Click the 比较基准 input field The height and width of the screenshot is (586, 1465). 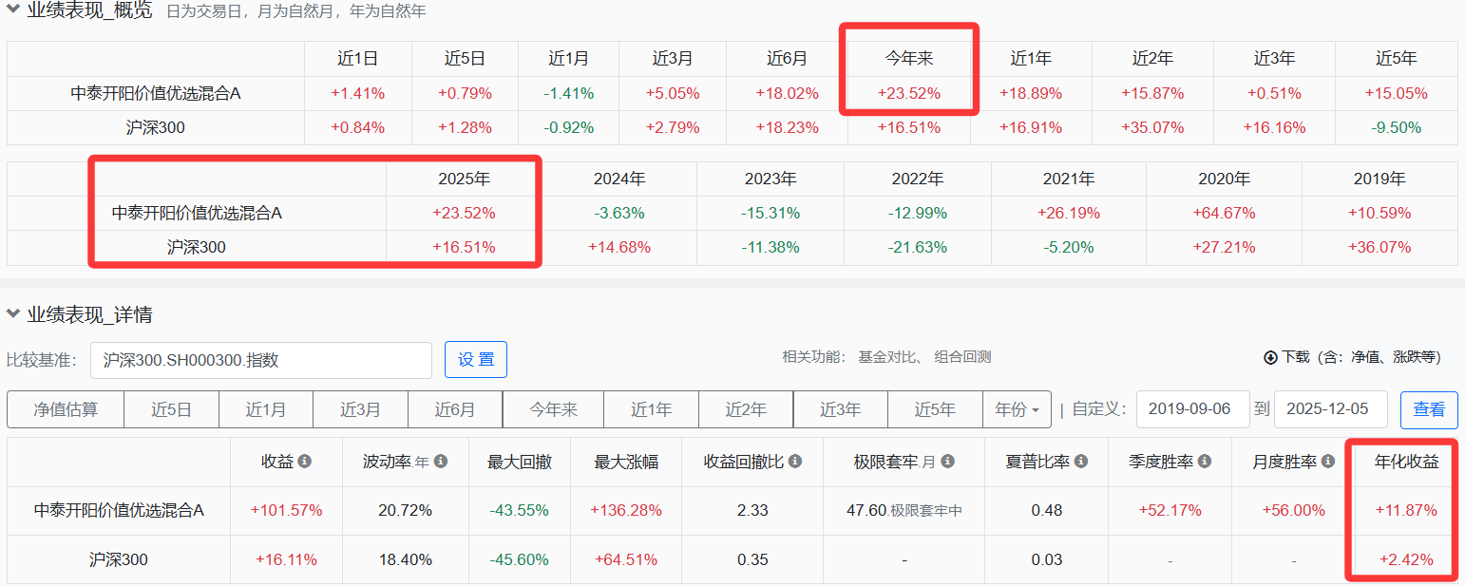coord(261,361)
